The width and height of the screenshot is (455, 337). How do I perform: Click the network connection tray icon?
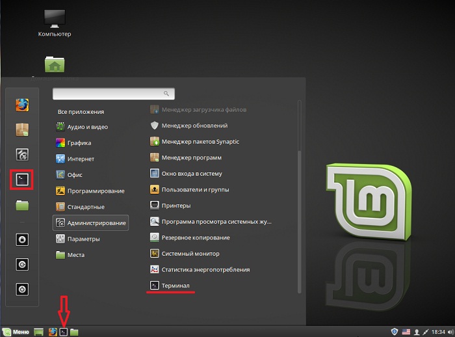point(426,332)
